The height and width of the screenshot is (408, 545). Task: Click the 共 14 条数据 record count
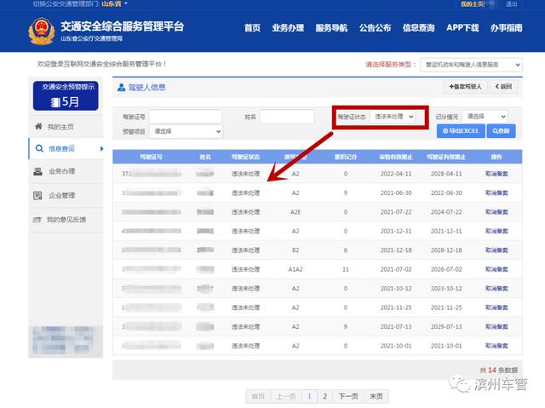click(x=499, y=371)
